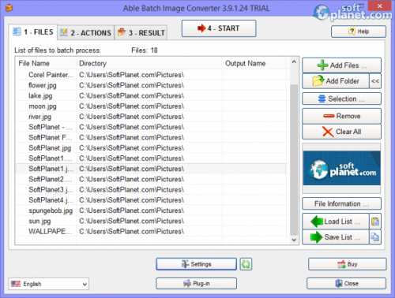Click Save List button
This screenshot has height=298, width=395.
pyautogui.click(x=336, y=237)
